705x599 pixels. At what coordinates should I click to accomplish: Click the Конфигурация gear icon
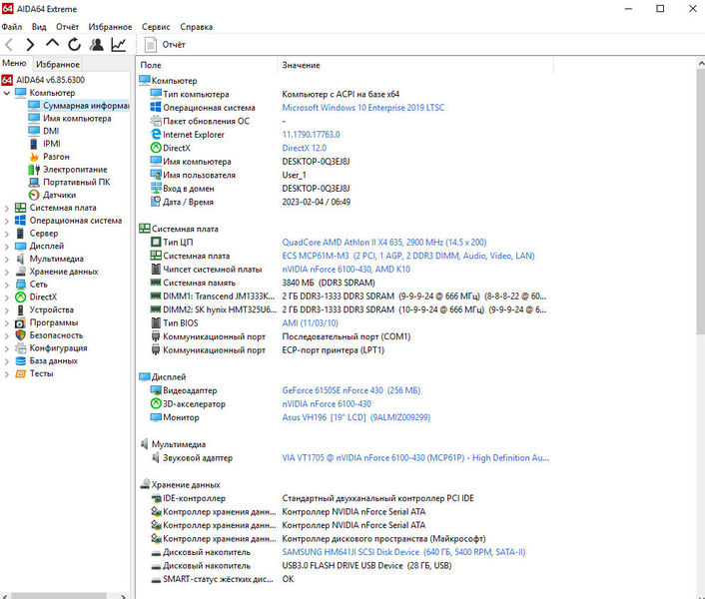(20, 347)
